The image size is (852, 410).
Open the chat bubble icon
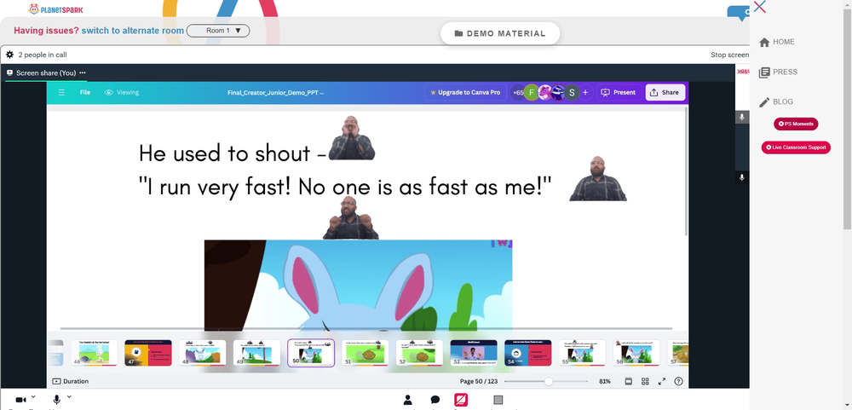(x=435, y=401)
